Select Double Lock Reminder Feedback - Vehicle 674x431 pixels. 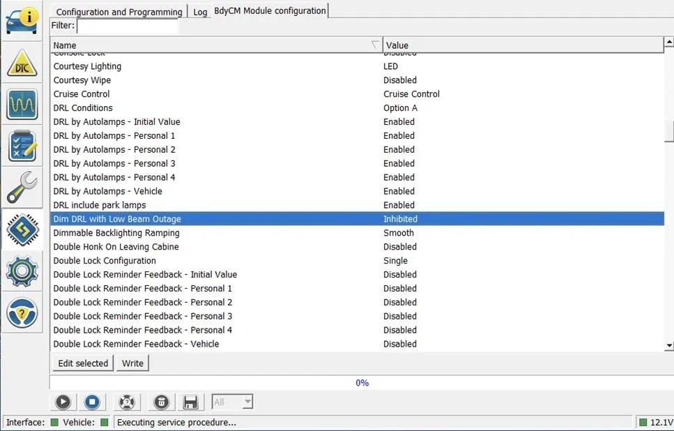point(357,344)
